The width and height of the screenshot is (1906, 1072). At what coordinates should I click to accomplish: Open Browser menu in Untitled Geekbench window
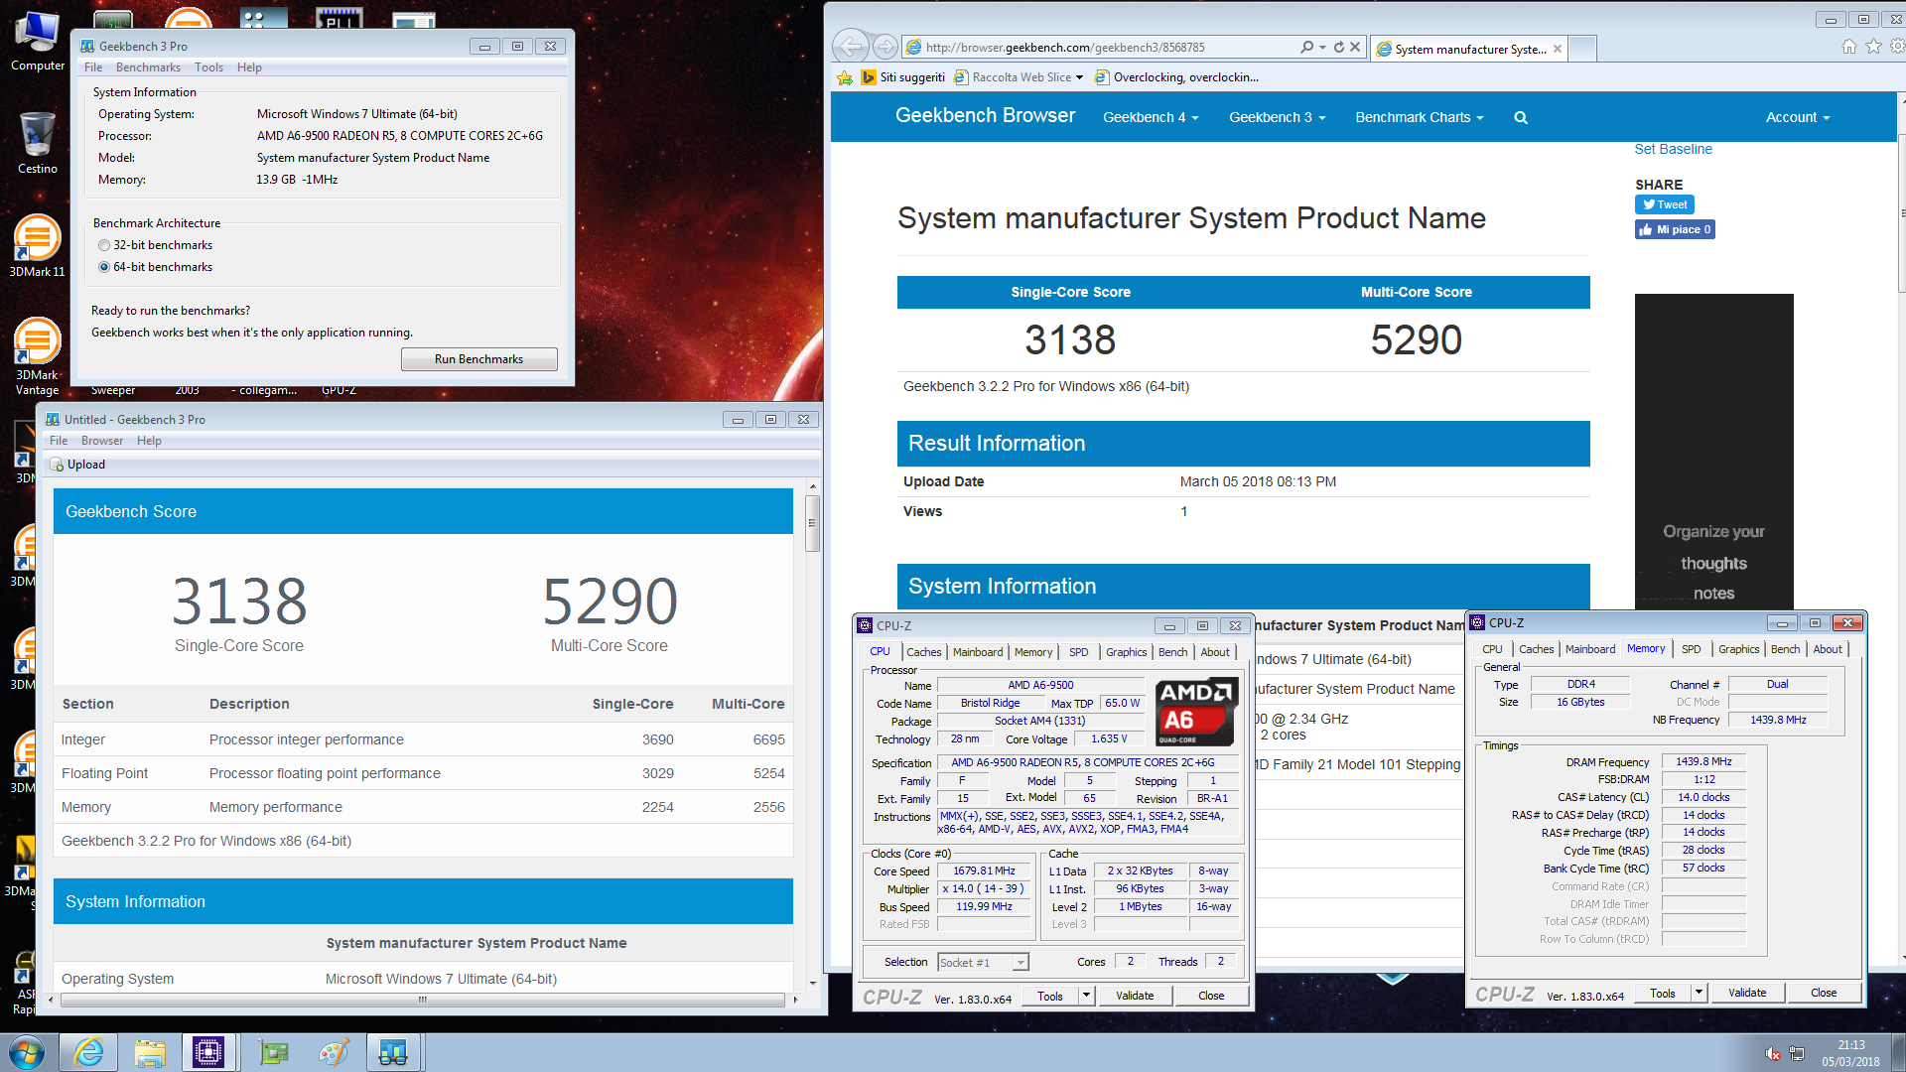[102, 441]
